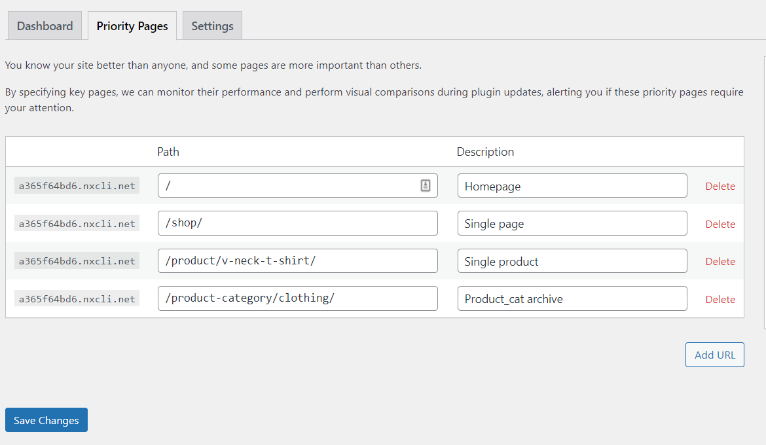Click the Path column header
The height and width of the screenshot is (445, 766).
tap(168, 152)
